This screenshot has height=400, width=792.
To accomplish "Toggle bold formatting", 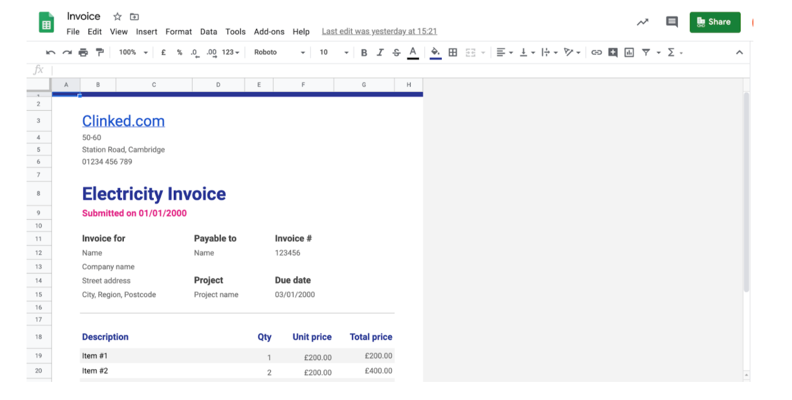I will 364,52.
